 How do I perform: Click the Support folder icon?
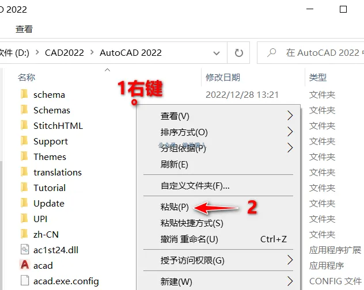click(x=24, y=141)
